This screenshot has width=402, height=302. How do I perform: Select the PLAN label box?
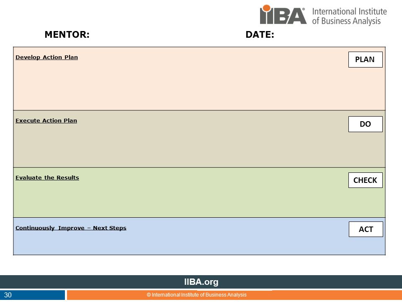[365, 60]
